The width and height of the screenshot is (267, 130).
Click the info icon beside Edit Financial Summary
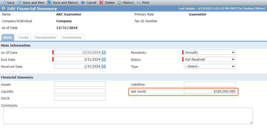coord(3,9)
